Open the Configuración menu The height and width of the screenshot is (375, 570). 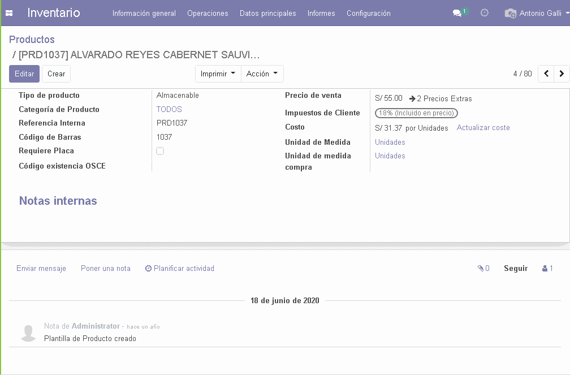368,13
